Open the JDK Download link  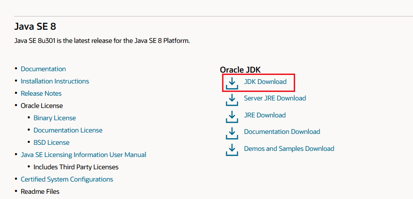[x=265, y=82]
